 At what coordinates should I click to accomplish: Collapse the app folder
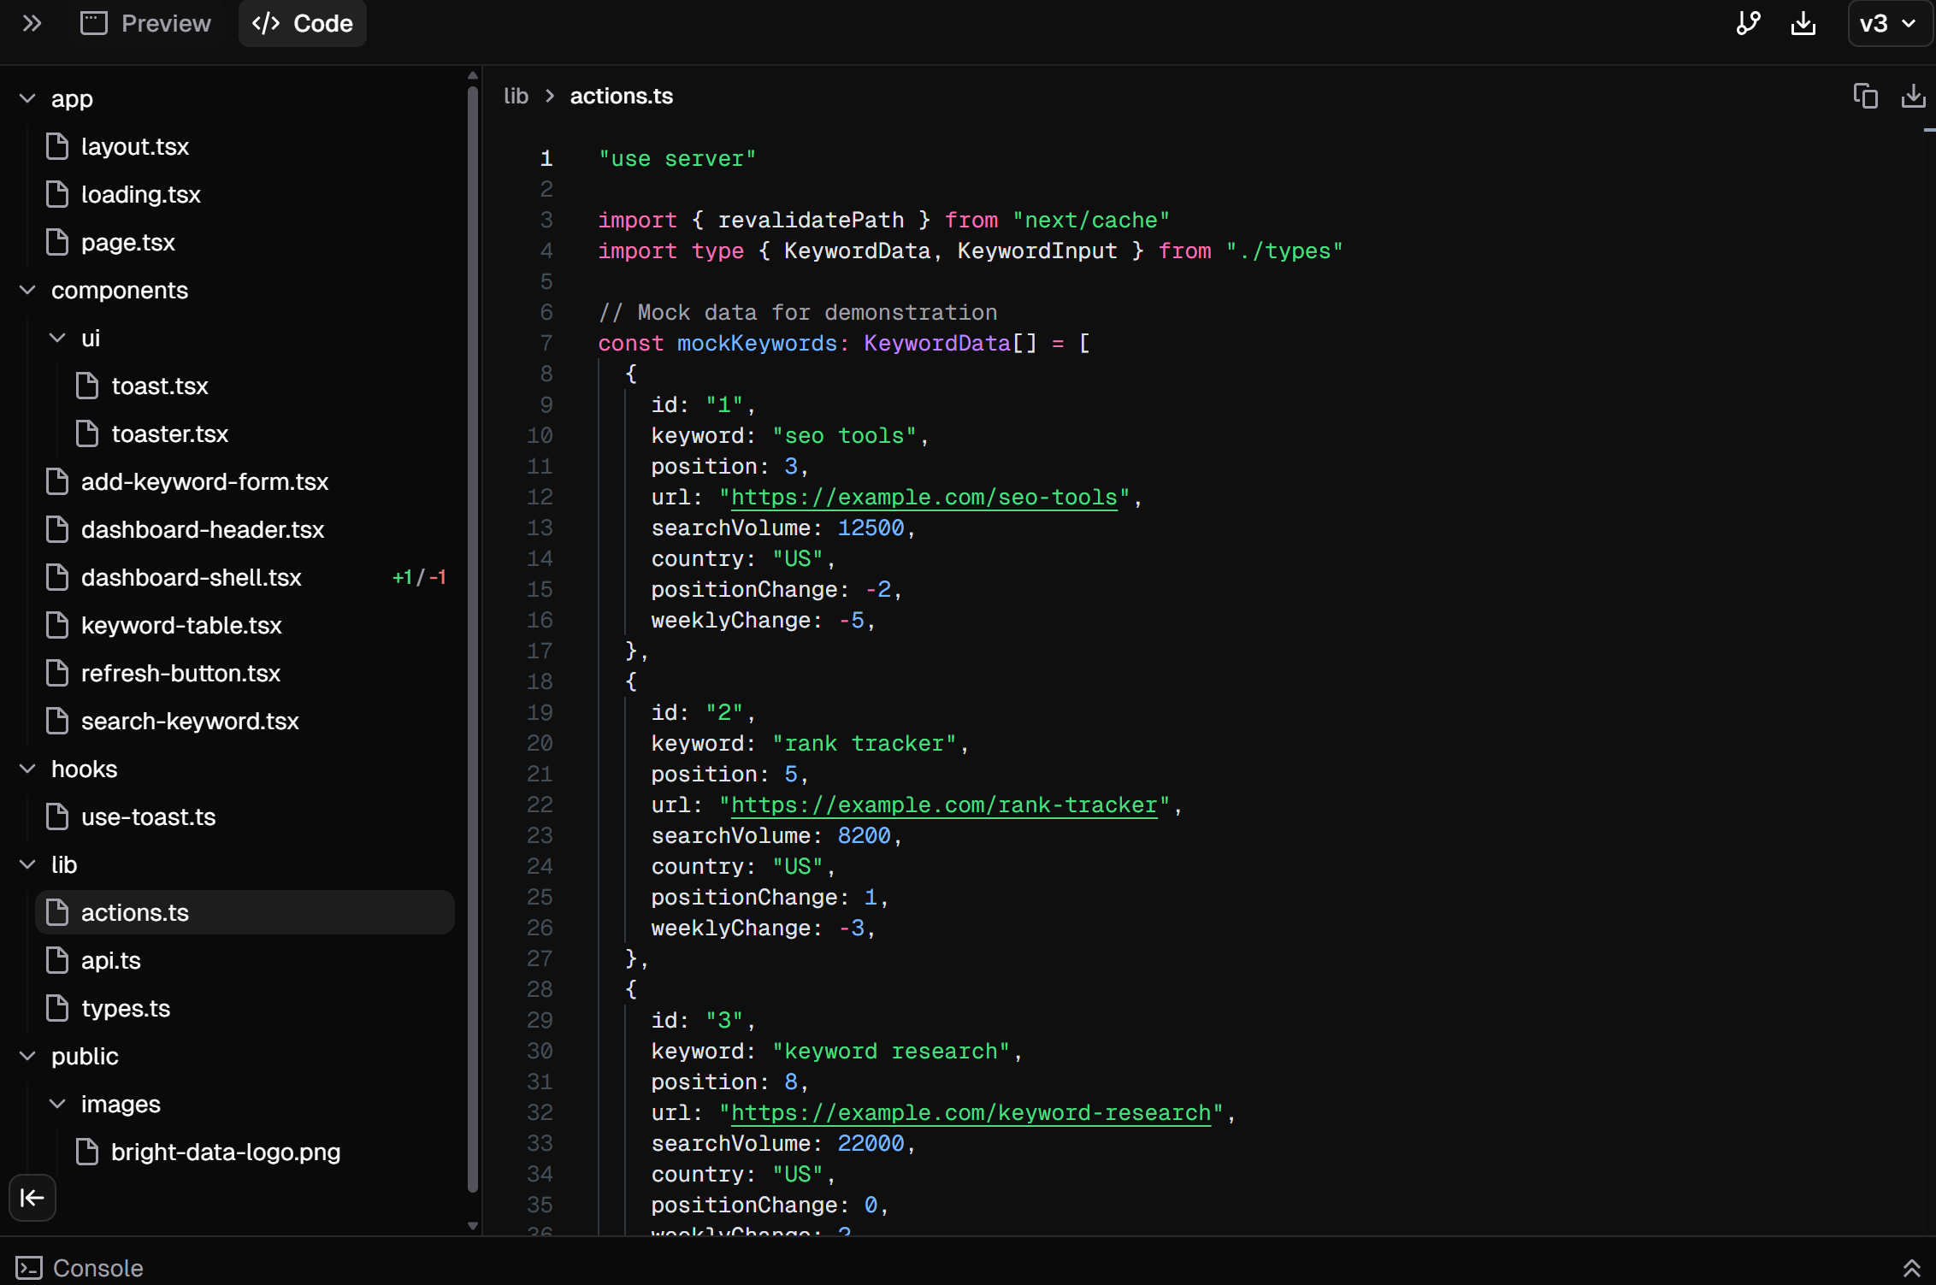pyautogui.click(x=27, y=98)
